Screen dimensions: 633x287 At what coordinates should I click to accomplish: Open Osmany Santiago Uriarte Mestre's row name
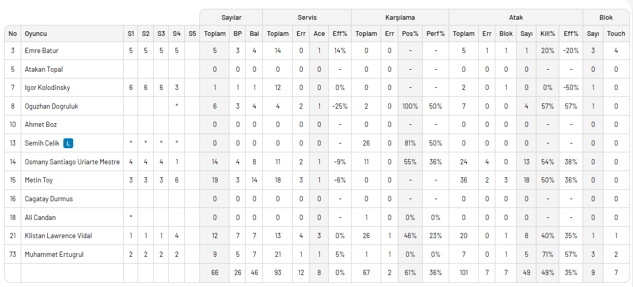pos(72,162)
